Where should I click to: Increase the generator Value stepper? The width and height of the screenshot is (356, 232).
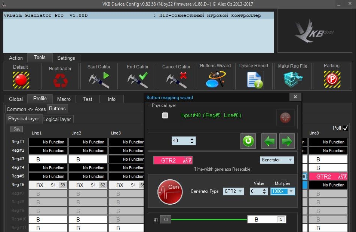click(264, 189)
